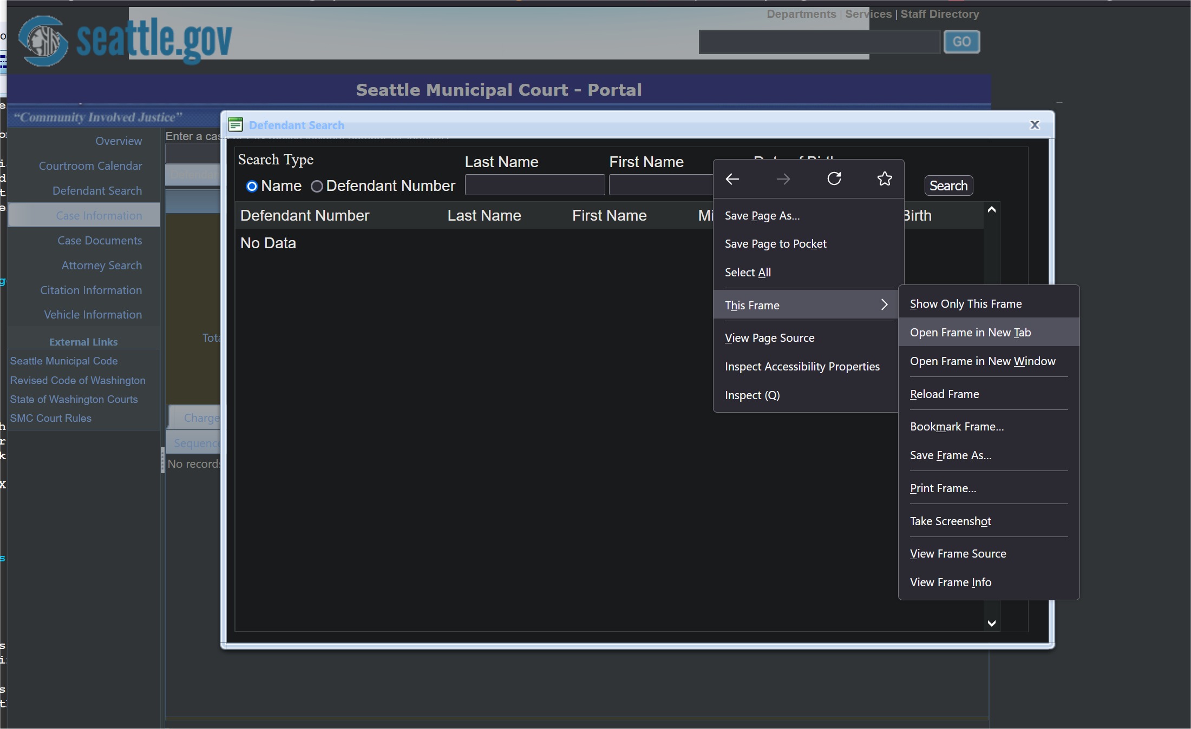Close the Defendant Search dialog
The width and height of the screenshot is (1191, 729).
pos(1035,125)
